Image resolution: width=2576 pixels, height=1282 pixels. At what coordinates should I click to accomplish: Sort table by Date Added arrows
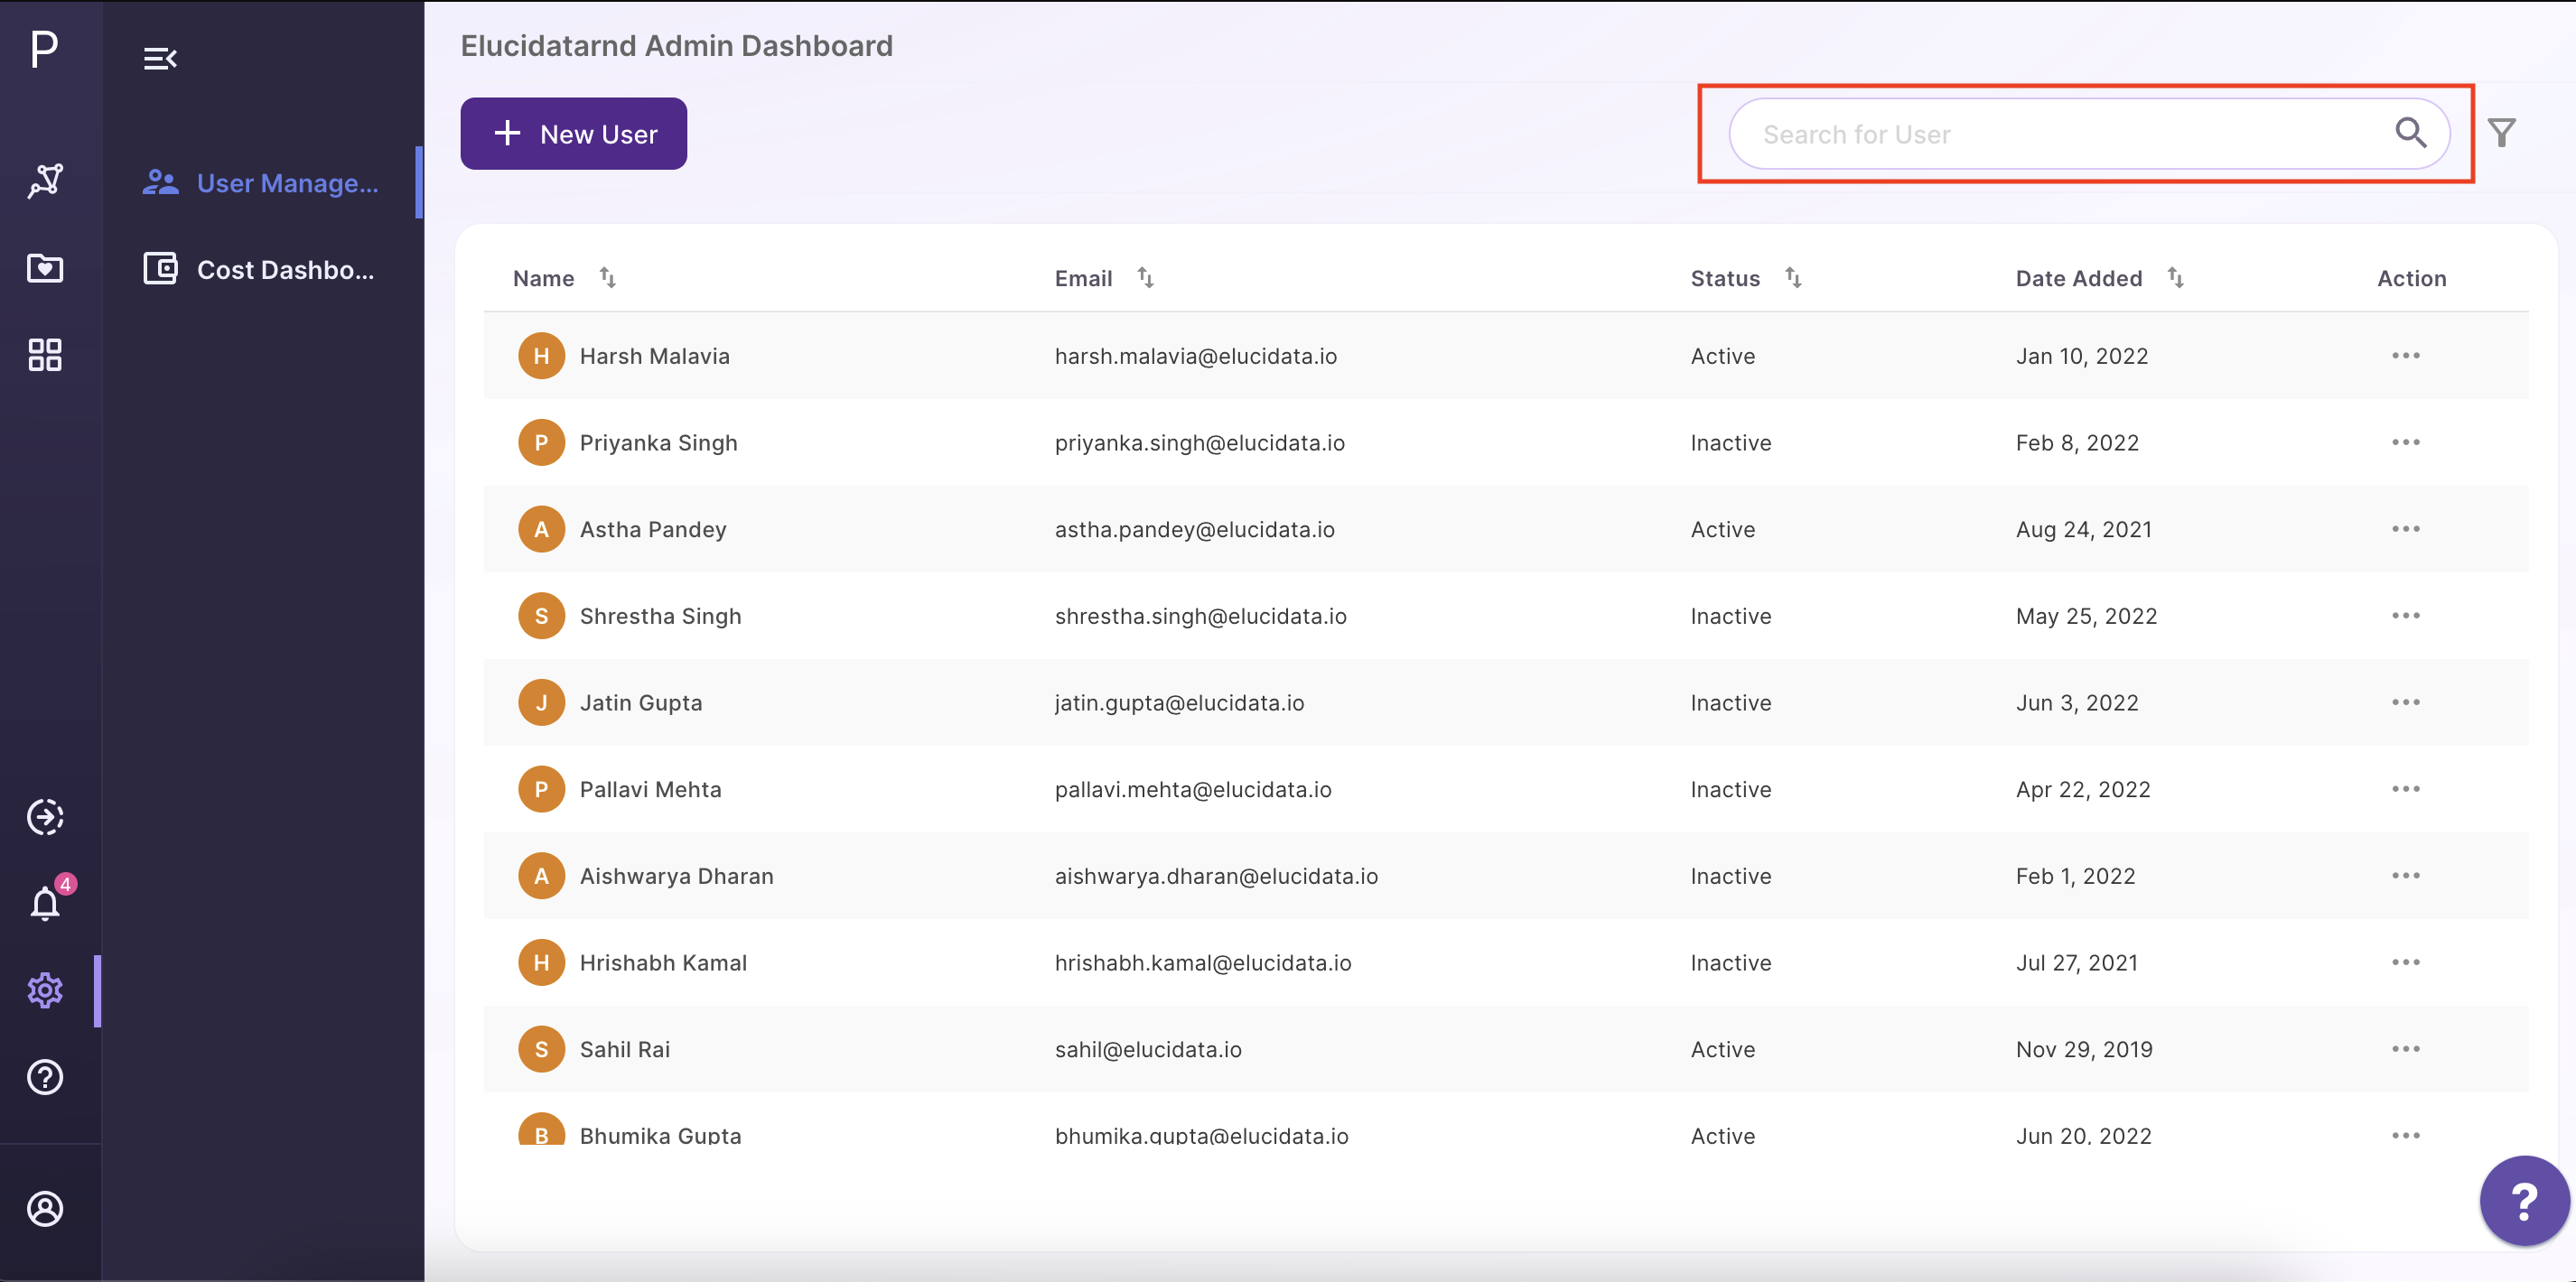2176,278
